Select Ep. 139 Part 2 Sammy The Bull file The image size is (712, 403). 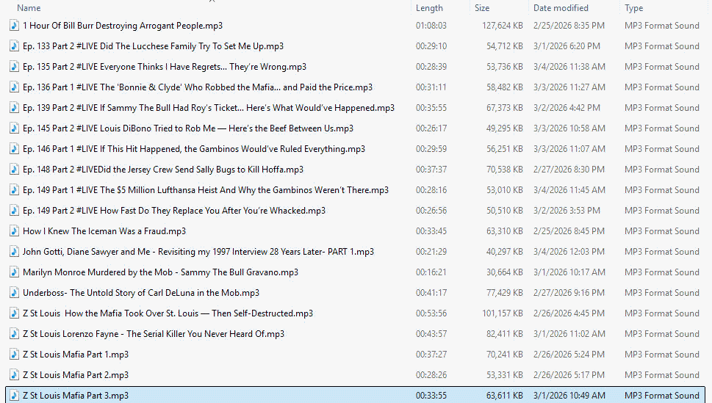209,108
